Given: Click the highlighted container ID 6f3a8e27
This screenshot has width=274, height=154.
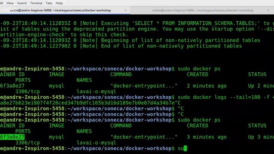Looking at the screenshot, I should (x=12, y=137).
